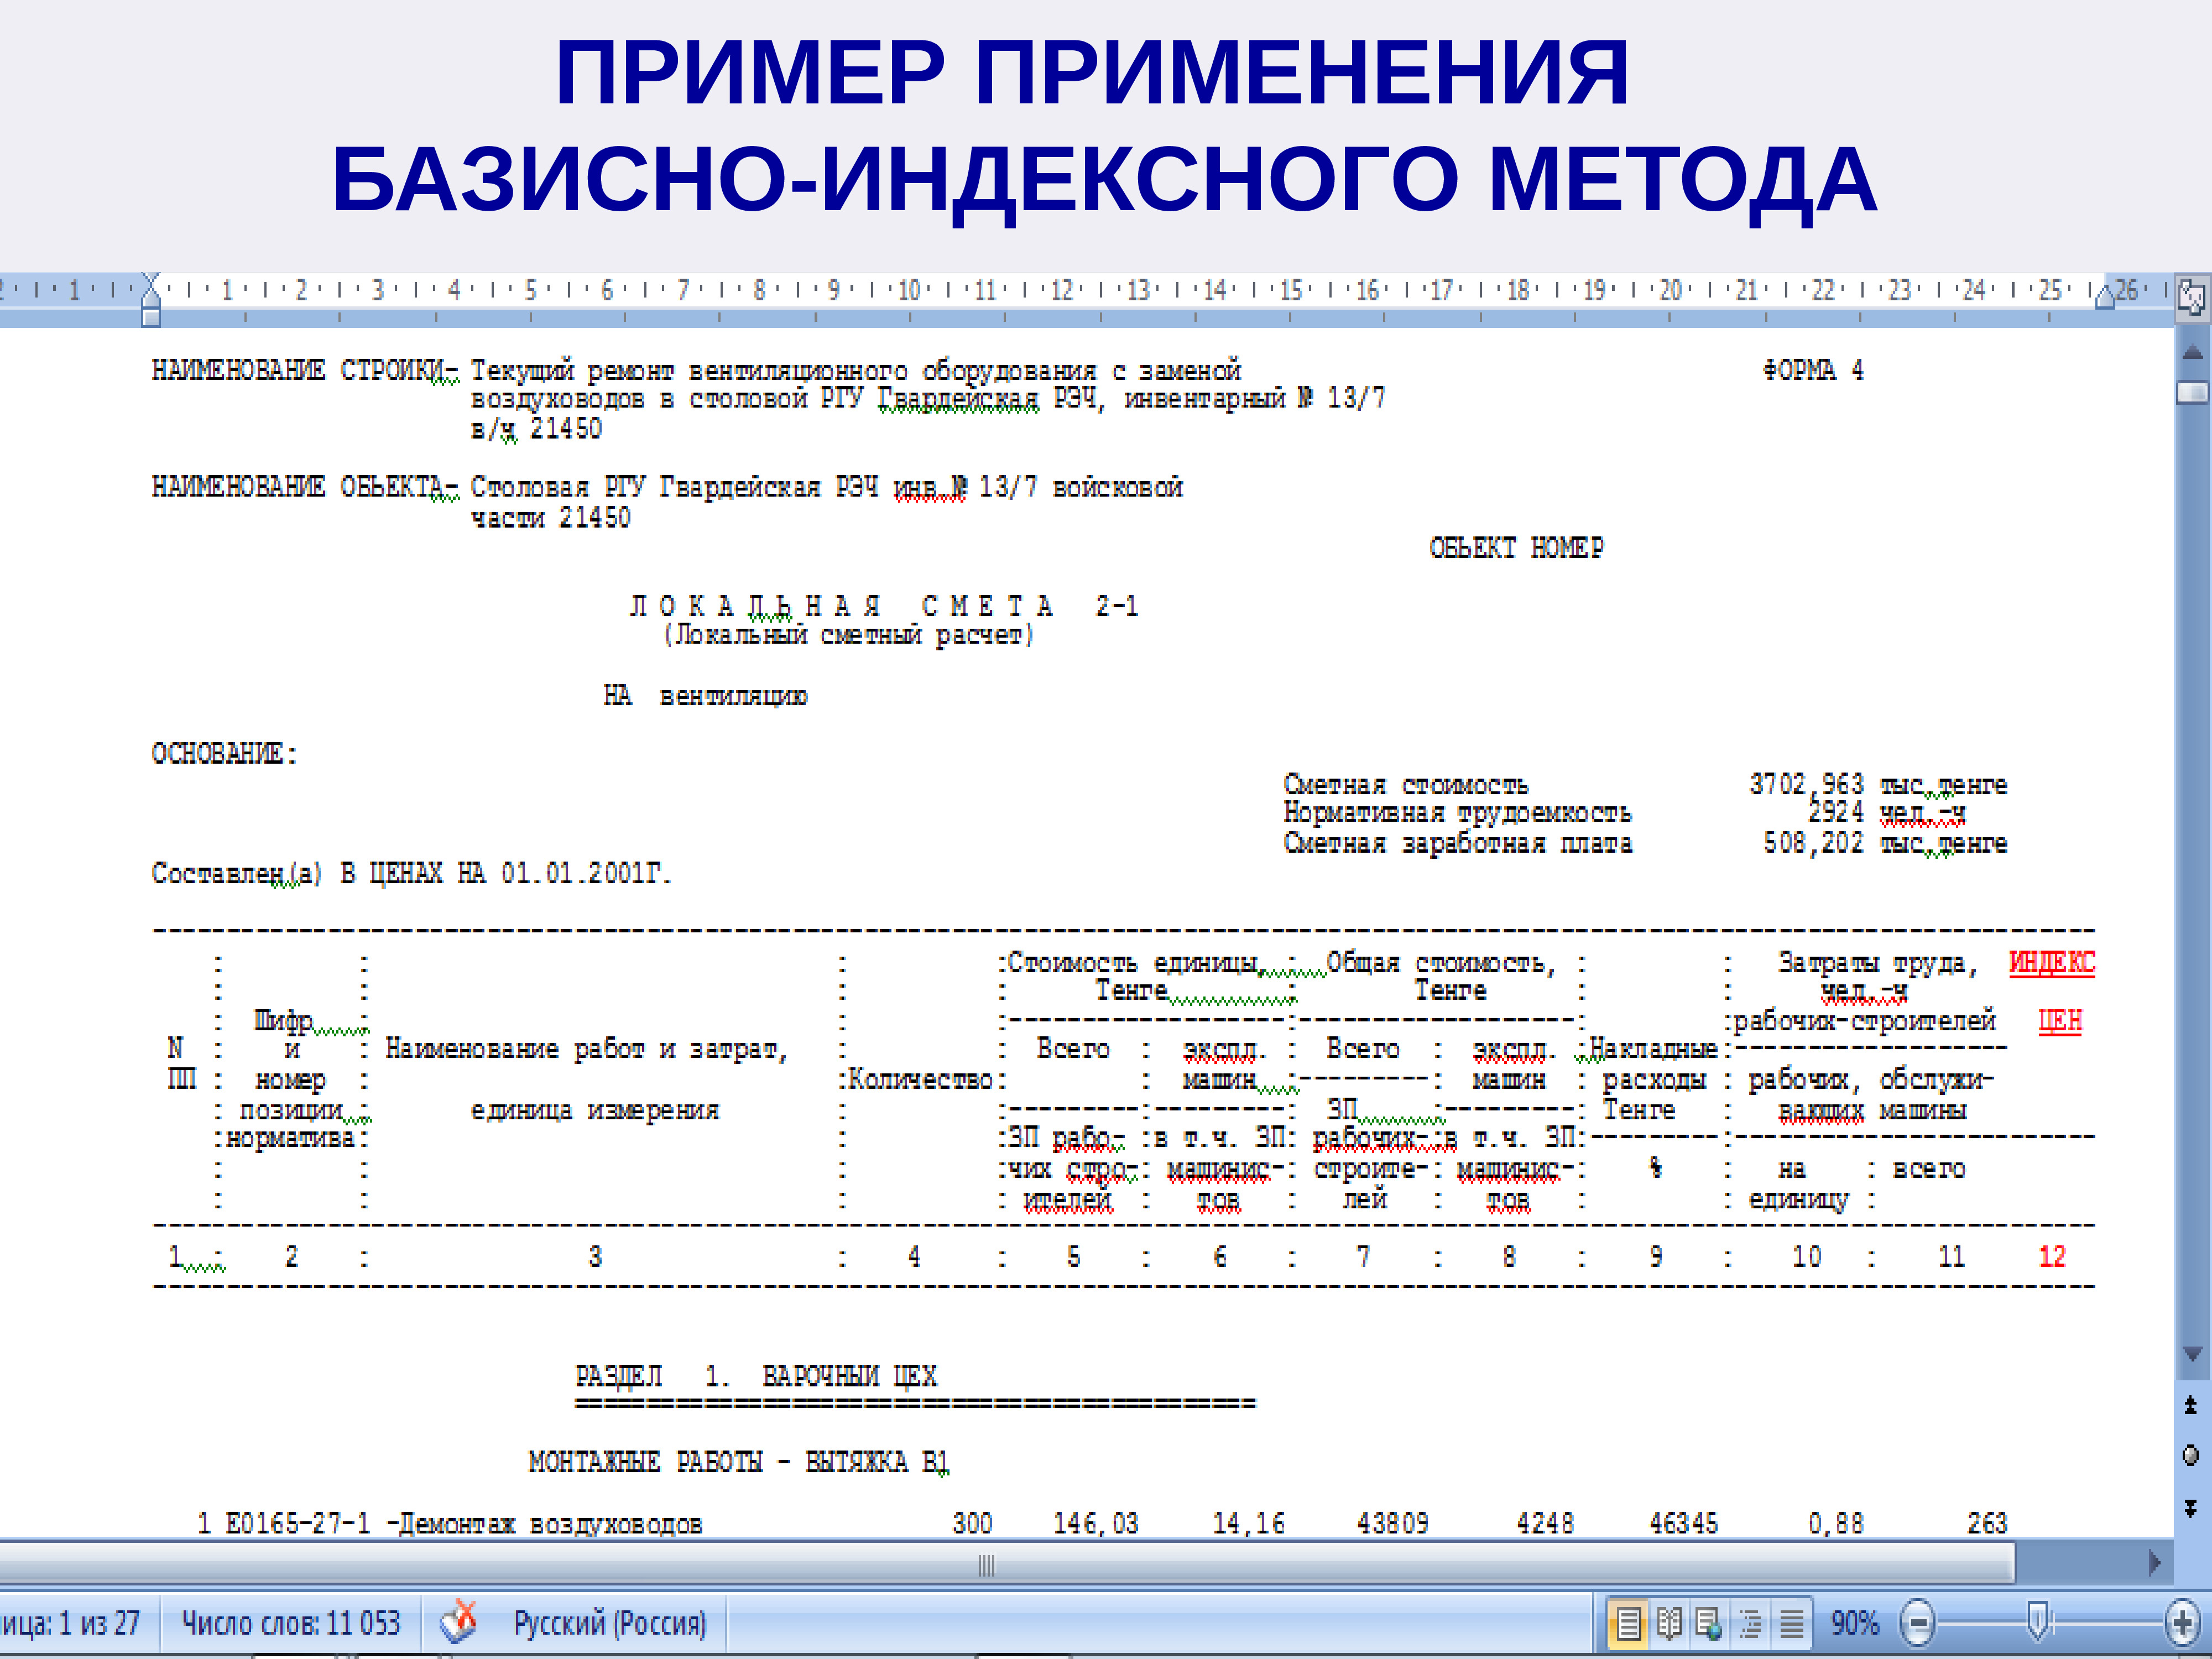Click the zoom out minus button
The image size is (2212, 1659).
tap(1917, 1623)
